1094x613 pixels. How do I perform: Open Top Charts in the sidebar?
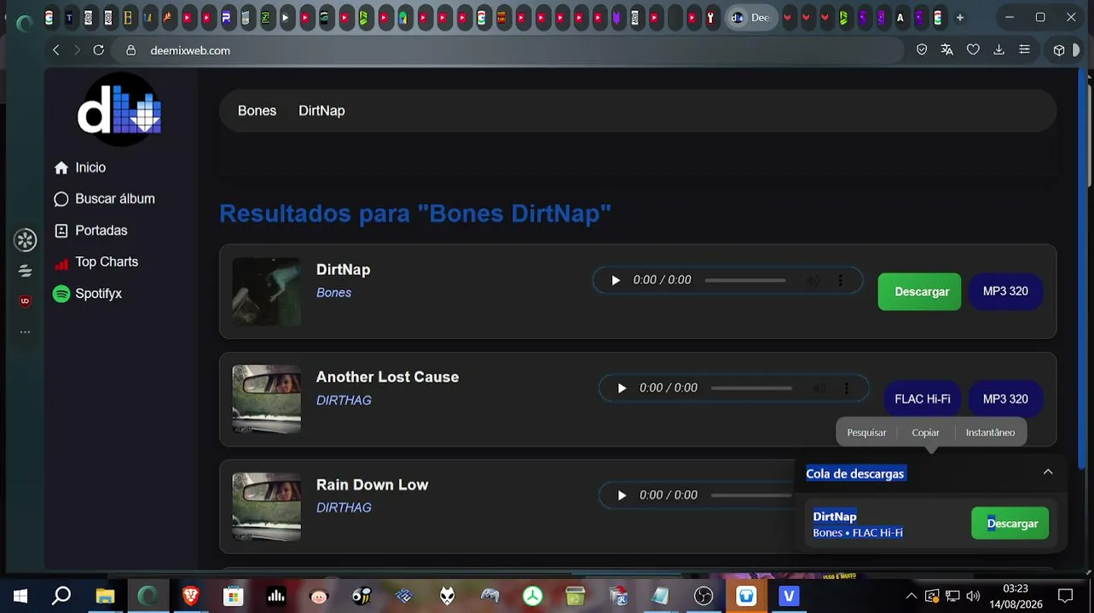96,262
